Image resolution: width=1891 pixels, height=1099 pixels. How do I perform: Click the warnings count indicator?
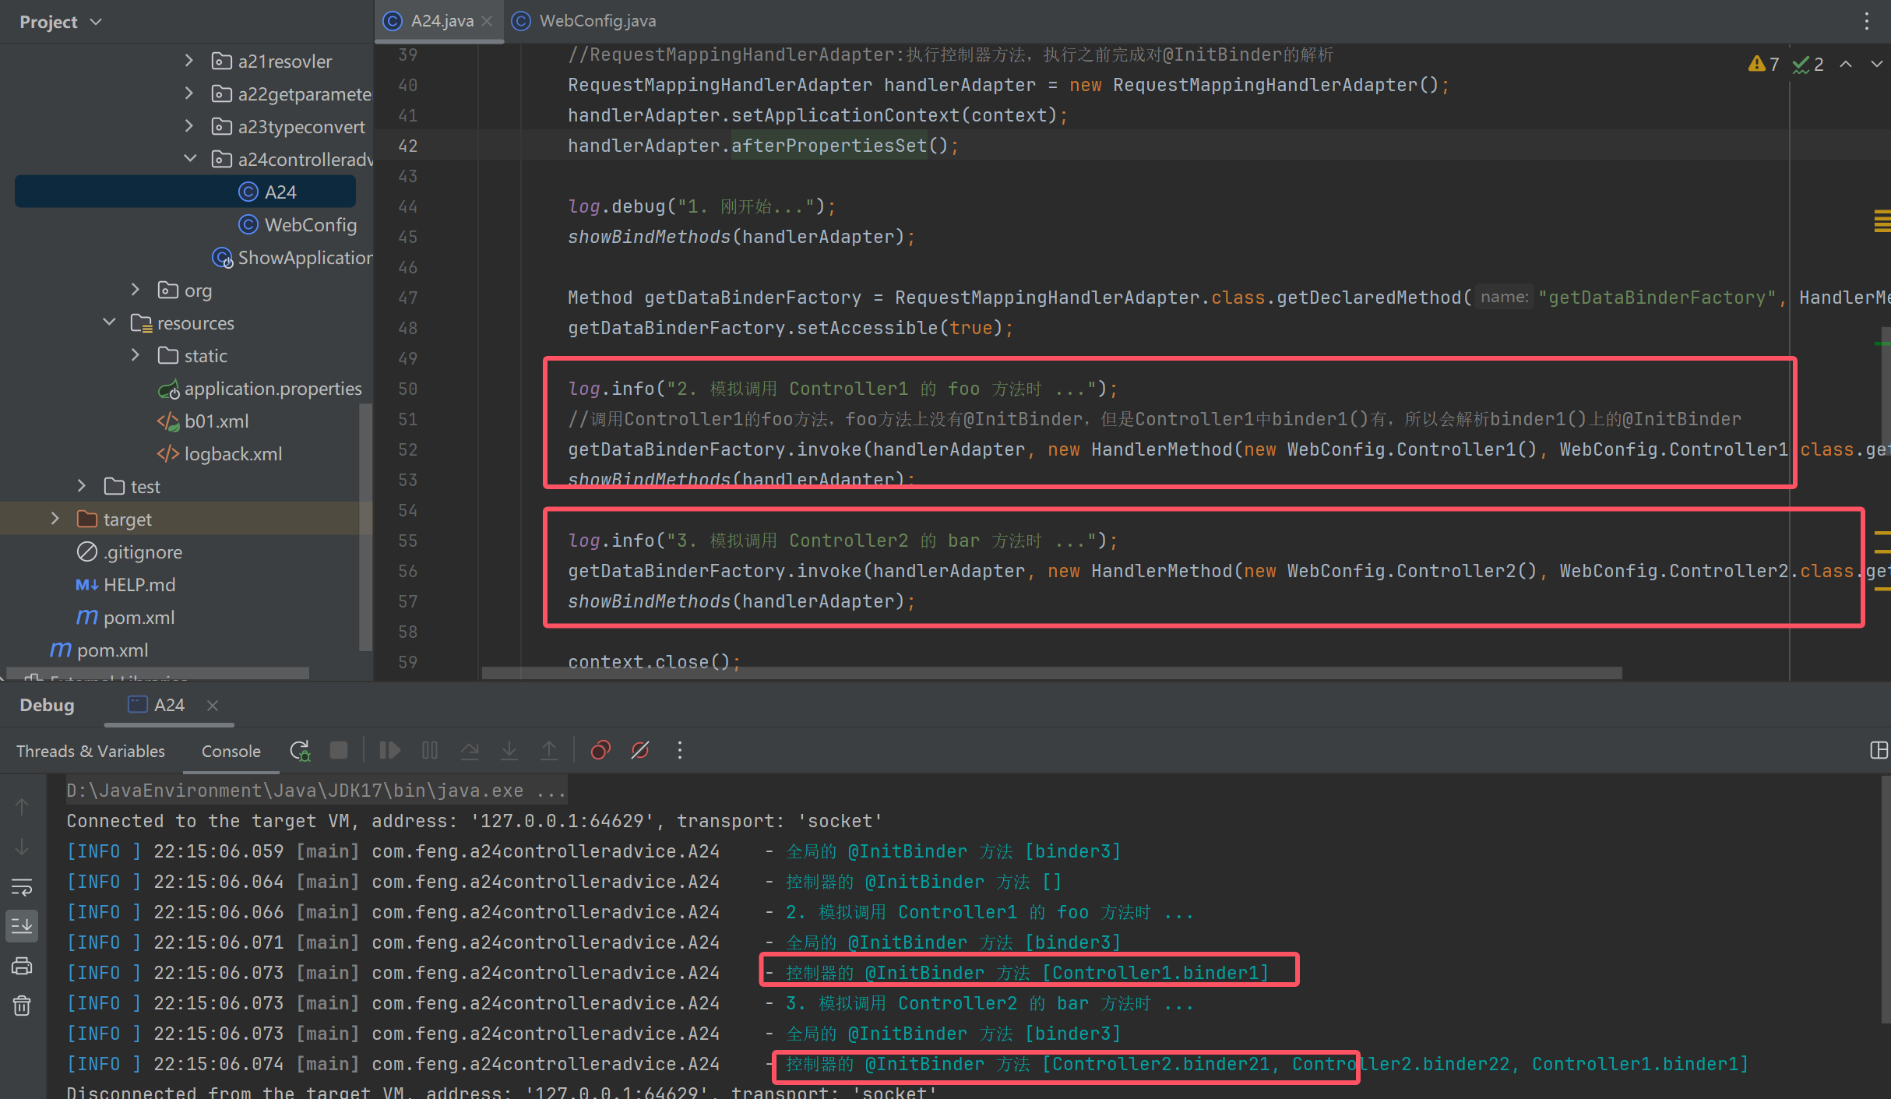point(1764,64)
